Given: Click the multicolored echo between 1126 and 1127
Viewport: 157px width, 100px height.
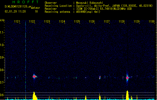Looking at the screenshot, I should (x=100, y=78).
